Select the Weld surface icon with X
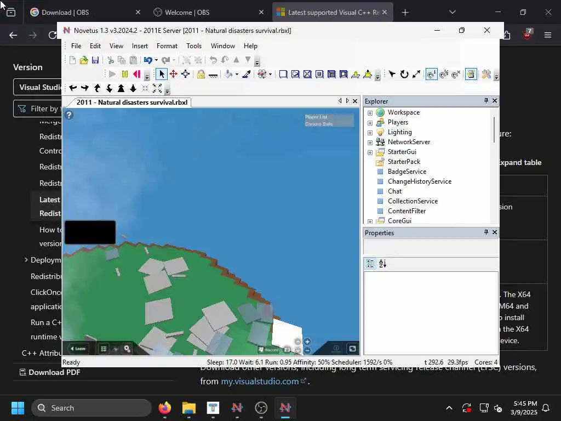The height and width of the screenshot is (421, 561). [x=307, y=74]
